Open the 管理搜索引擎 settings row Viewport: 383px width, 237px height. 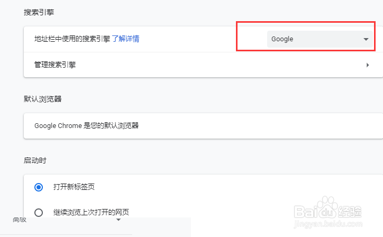(x=201, y=65)
